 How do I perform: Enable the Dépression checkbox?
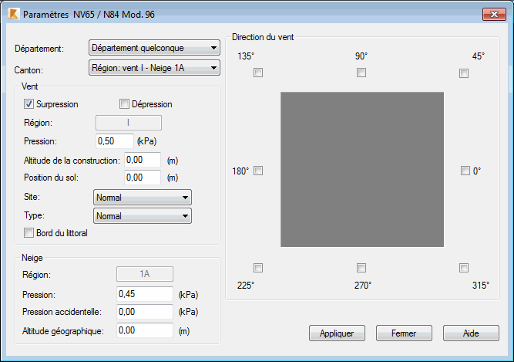pyautogui.click(x=124, y=104)
